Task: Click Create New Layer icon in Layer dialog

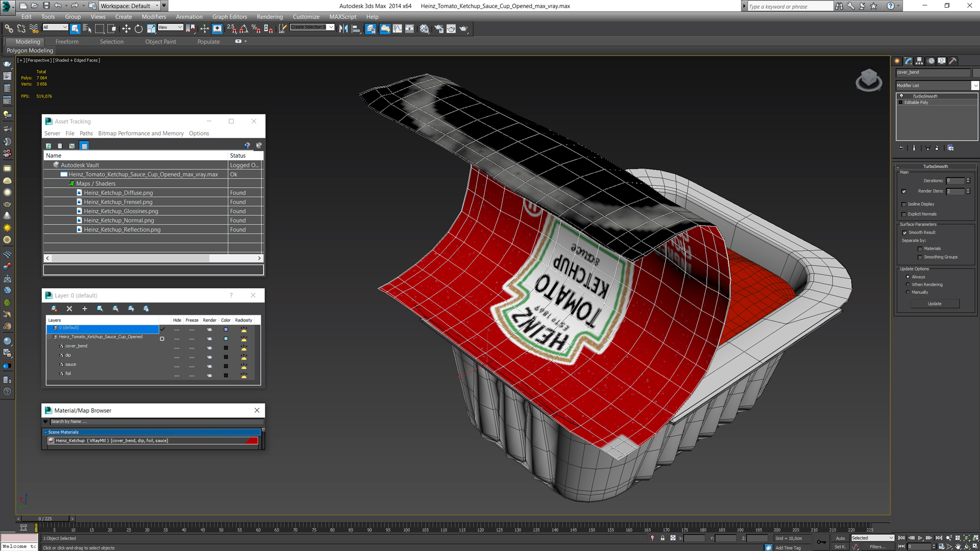Action: 54,309
